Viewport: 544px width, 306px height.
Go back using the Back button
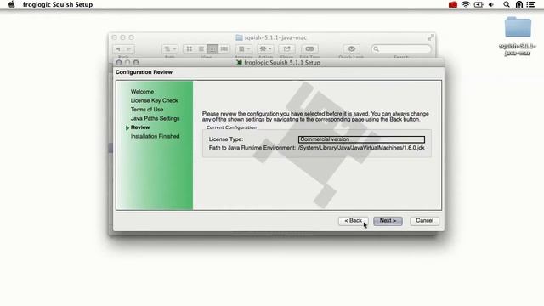point(354,221)
